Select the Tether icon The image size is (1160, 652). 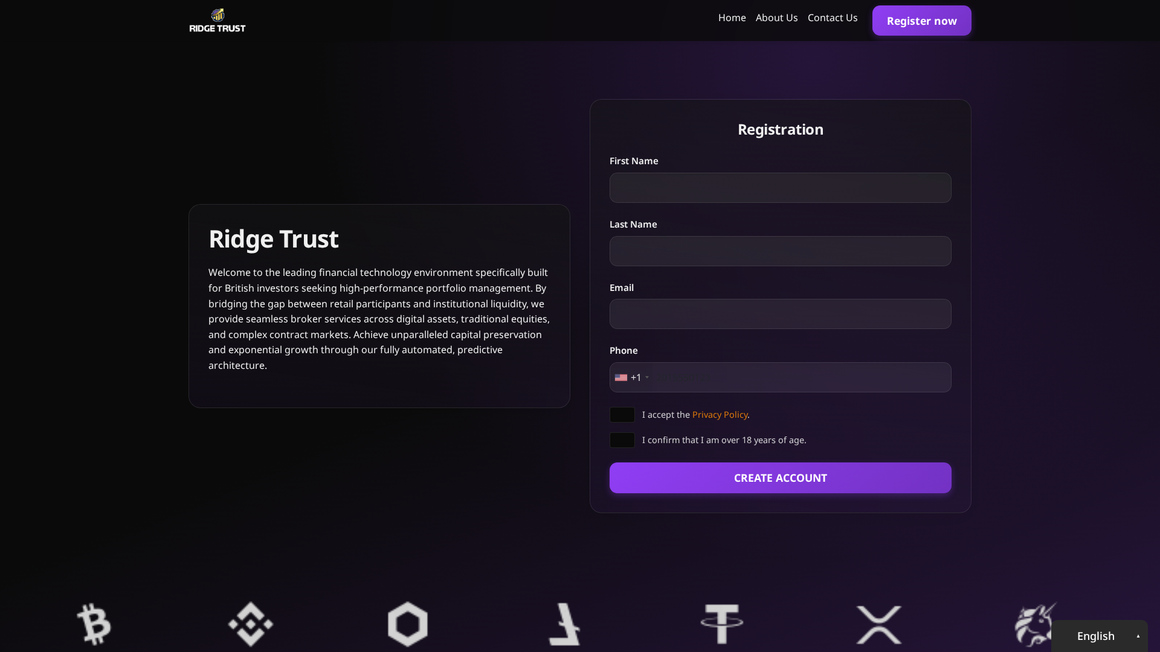(x=722, y=624)
